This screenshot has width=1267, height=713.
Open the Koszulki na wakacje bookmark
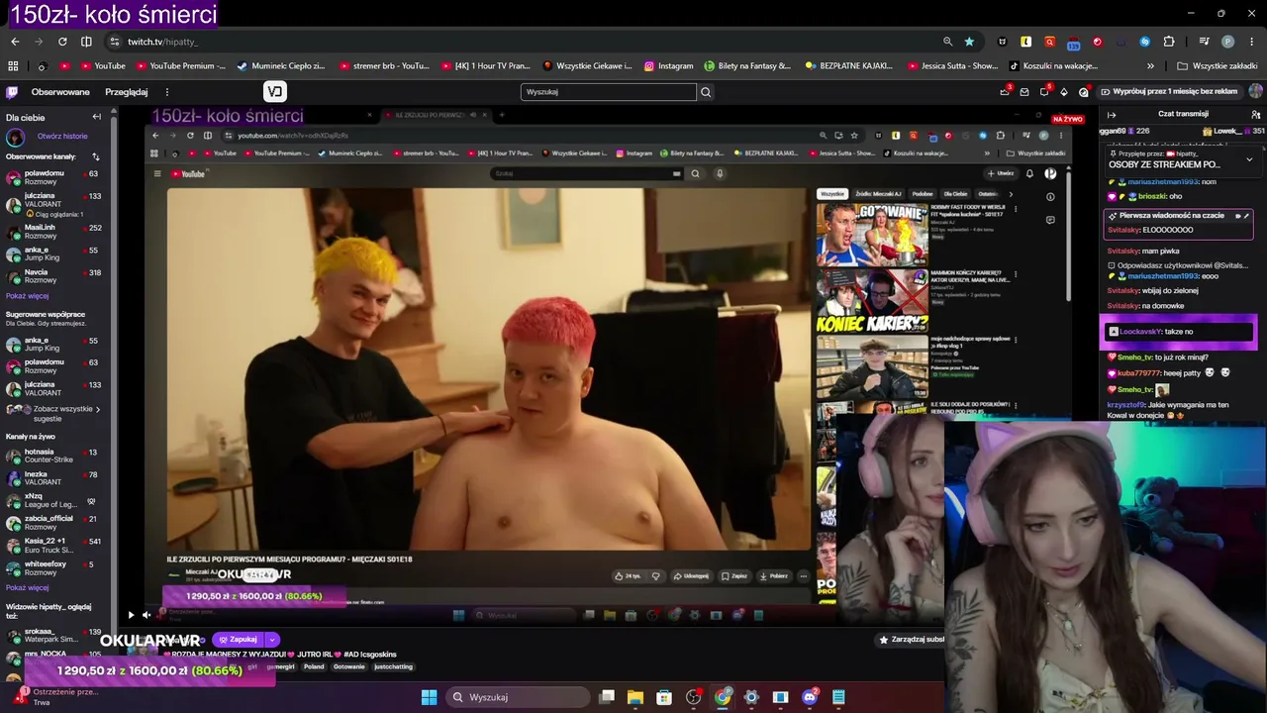[1053, 66]
